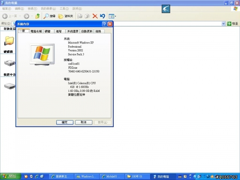Click the star icon in system tray

click(208, 177)
